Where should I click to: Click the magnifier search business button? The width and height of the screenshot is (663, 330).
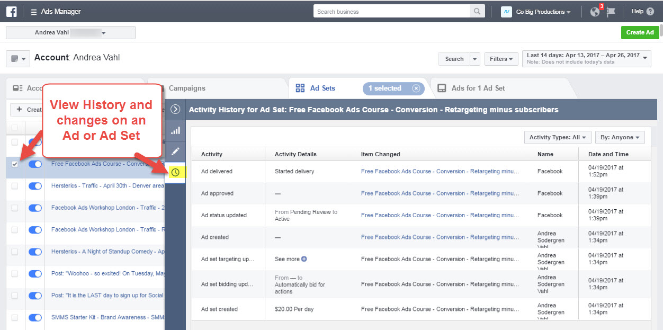pos(477,12)
